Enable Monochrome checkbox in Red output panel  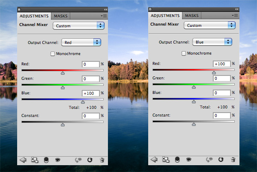53,54
